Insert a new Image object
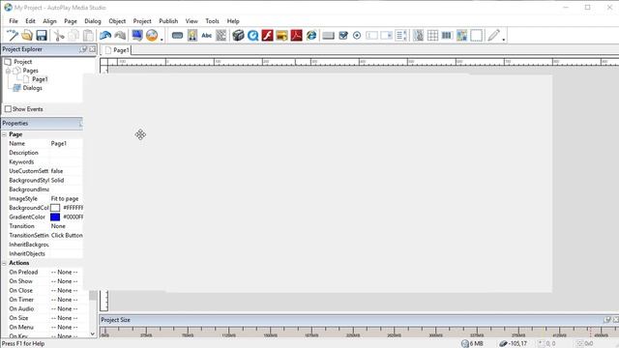Screen dimensions: 619x348 192,36
